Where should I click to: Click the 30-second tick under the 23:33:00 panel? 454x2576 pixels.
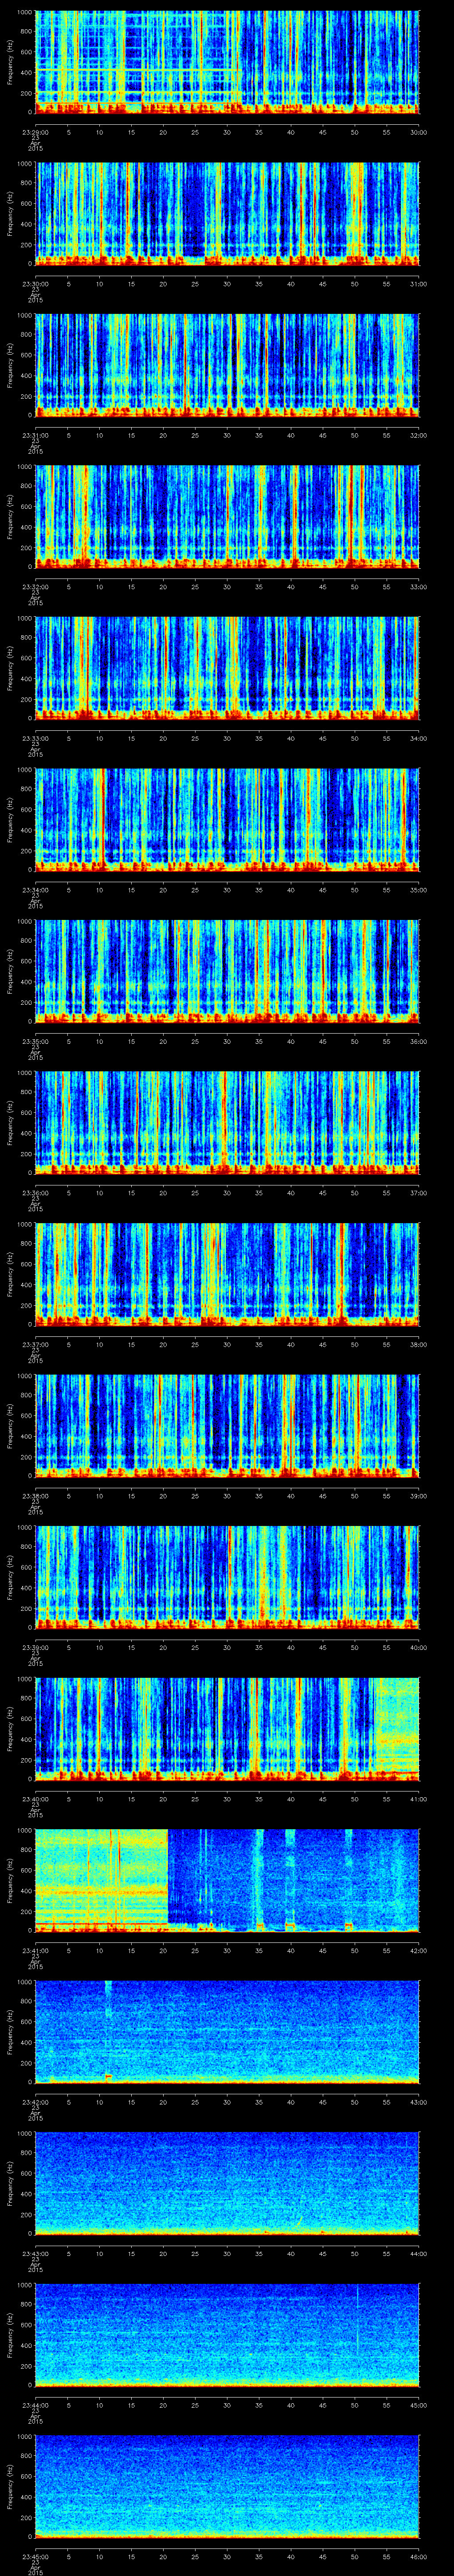[x=227, y=738]
